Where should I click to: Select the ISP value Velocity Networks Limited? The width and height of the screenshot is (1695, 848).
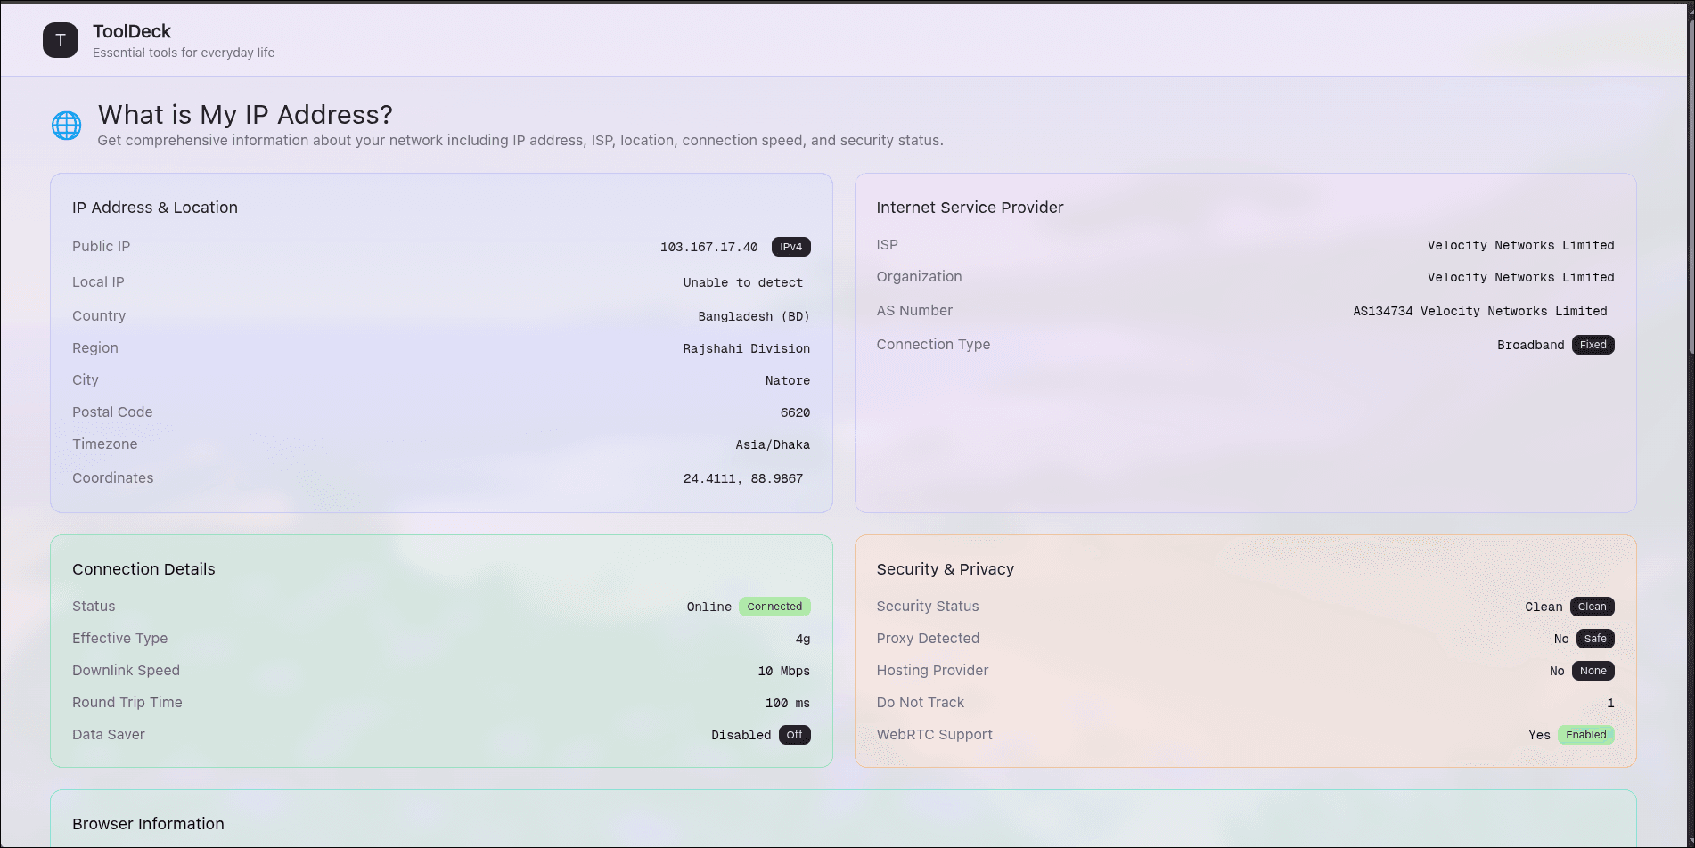[x=1520, y=245]
